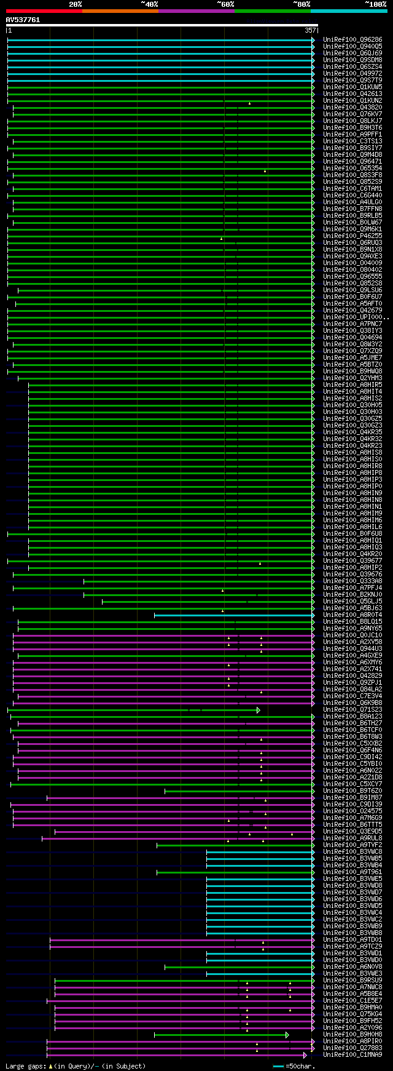Select hit label UniRef100_A7PNC7
This screenshot has width=393, height=1071.
pos(352,324)
